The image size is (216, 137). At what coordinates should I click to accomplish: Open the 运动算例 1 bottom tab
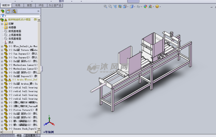click(x=32, y=135)
